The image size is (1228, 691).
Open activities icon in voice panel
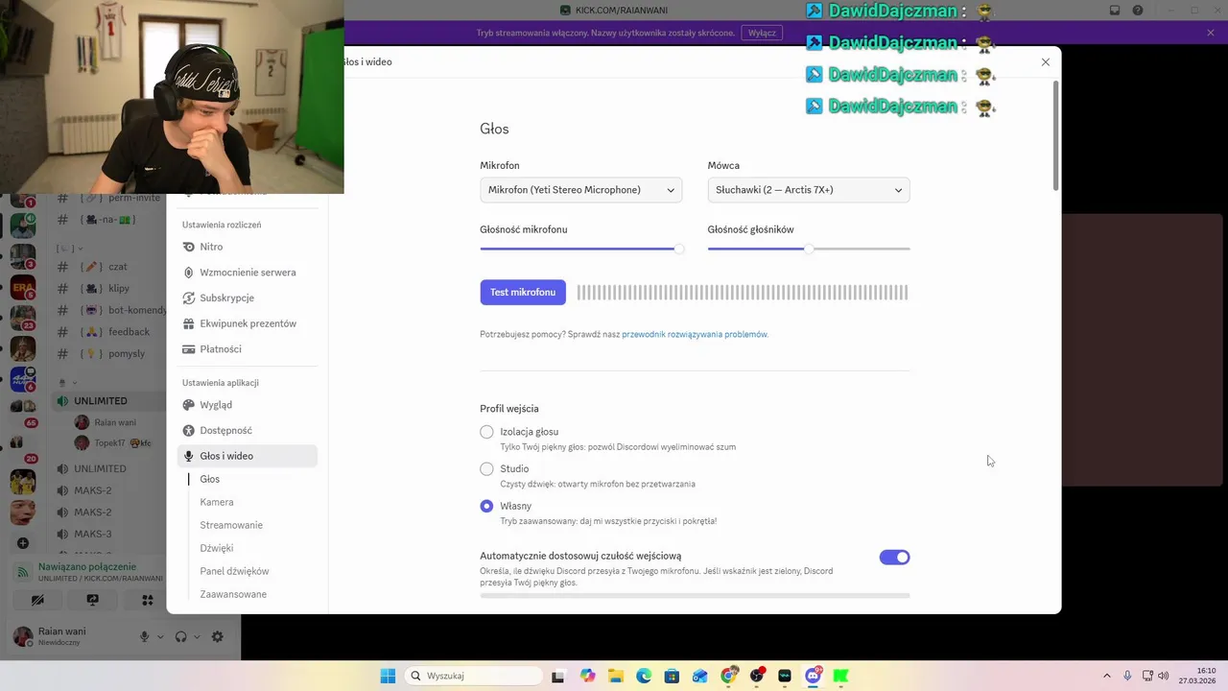tap(147, 600)
